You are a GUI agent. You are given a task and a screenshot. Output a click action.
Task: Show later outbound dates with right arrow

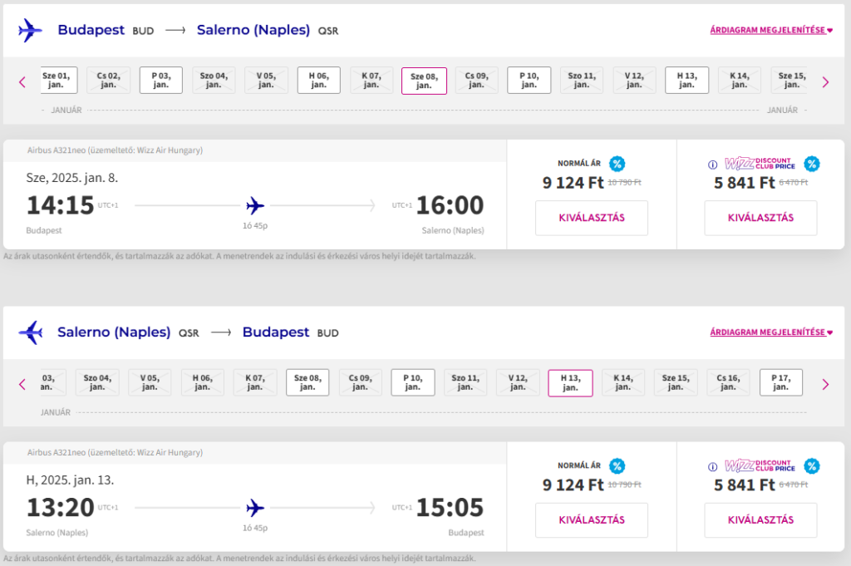[825, 82]
